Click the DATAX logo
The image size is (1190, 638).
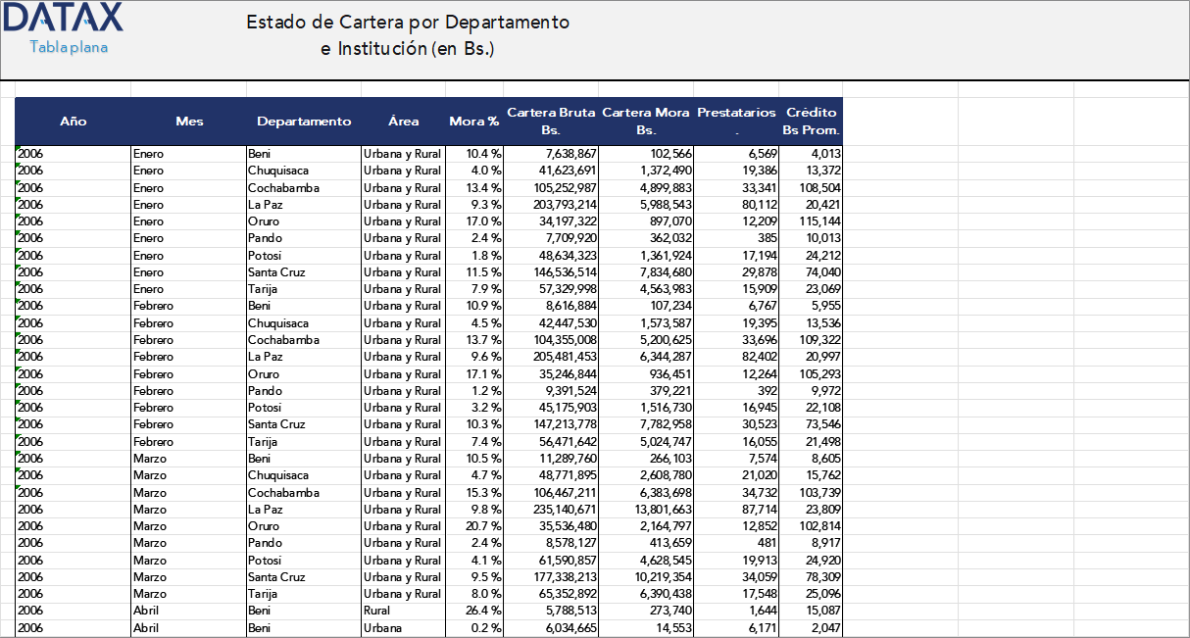[x=63, y=18]
